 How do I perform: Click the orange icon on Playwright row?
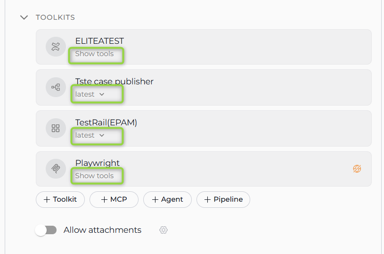[x=357, y=169]
